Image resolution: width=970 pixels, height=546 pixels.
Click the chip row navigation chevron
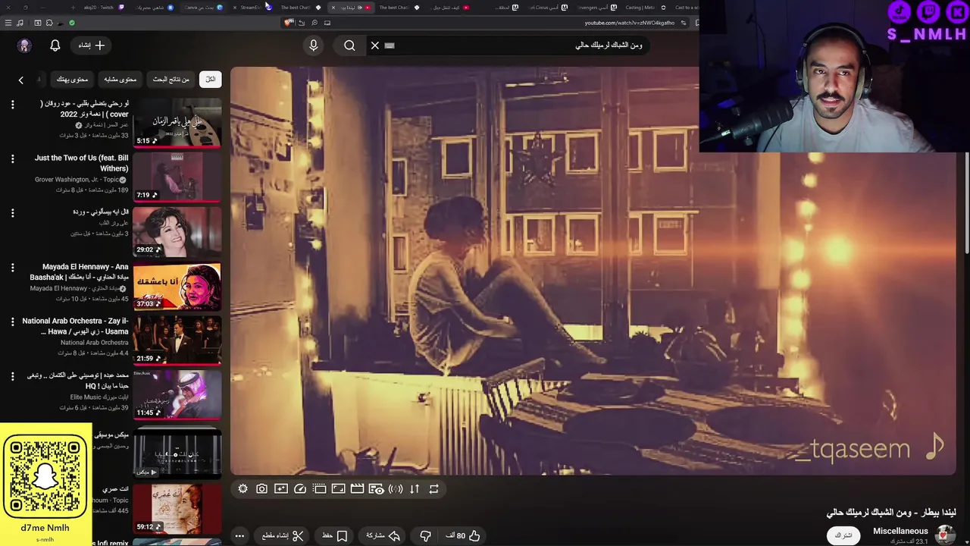click(x=20, y=80)
